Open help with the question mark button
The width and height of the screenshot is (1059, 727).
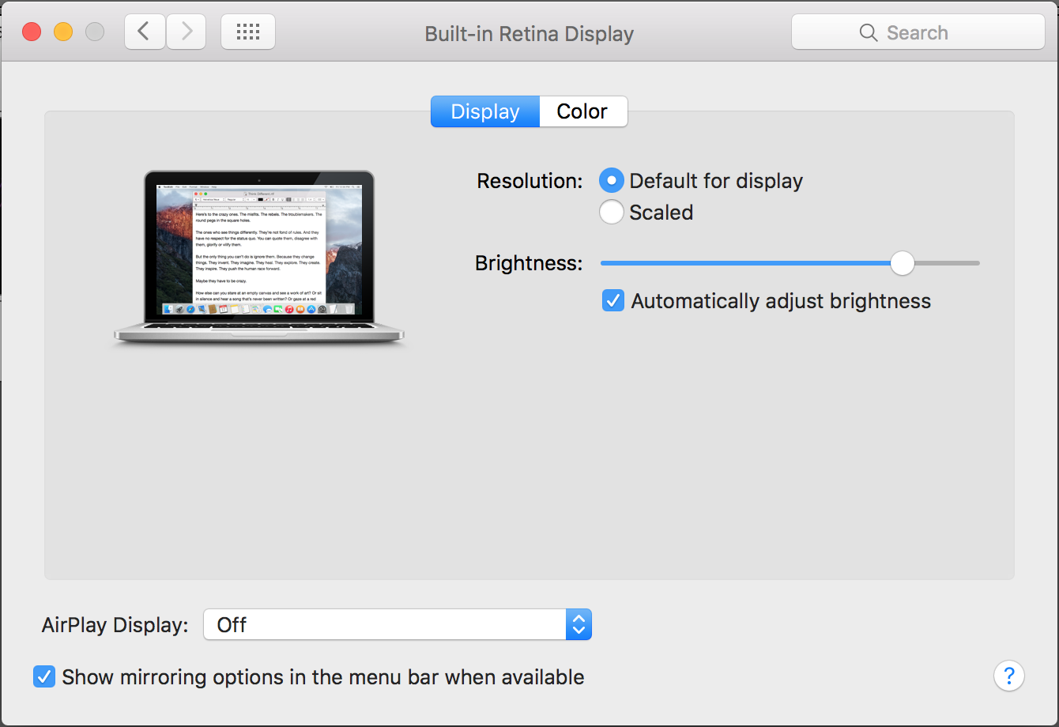click(x=1009, y=676)
